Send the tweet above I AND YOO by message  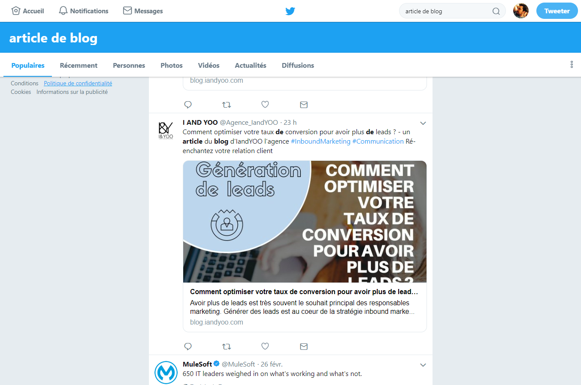click(304, 105)
